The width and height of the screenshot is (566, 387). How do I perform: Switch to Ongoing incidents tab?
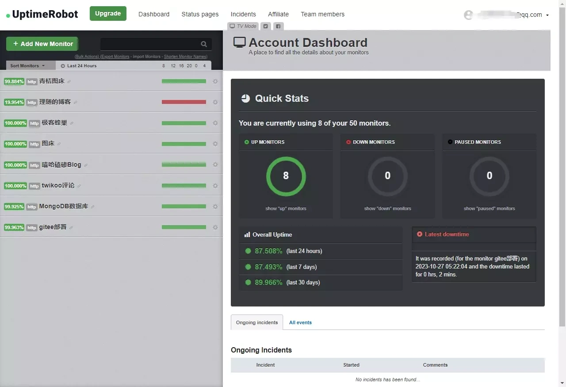257,322
